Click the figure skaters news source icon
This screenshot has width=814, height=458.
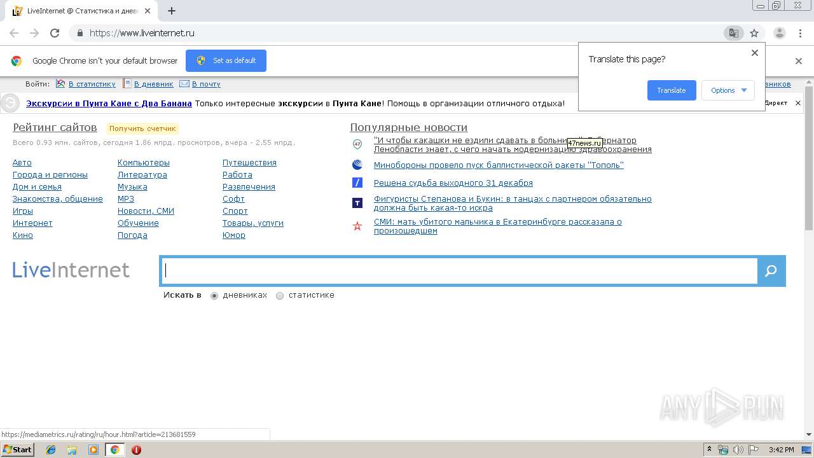click(357, 203)
